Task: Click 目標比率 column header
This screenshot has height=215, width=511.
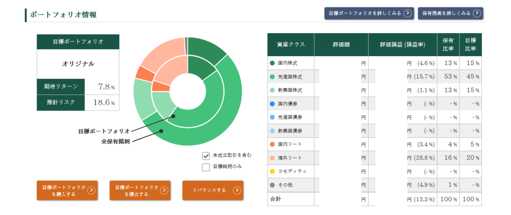Action: click(471, 45)
